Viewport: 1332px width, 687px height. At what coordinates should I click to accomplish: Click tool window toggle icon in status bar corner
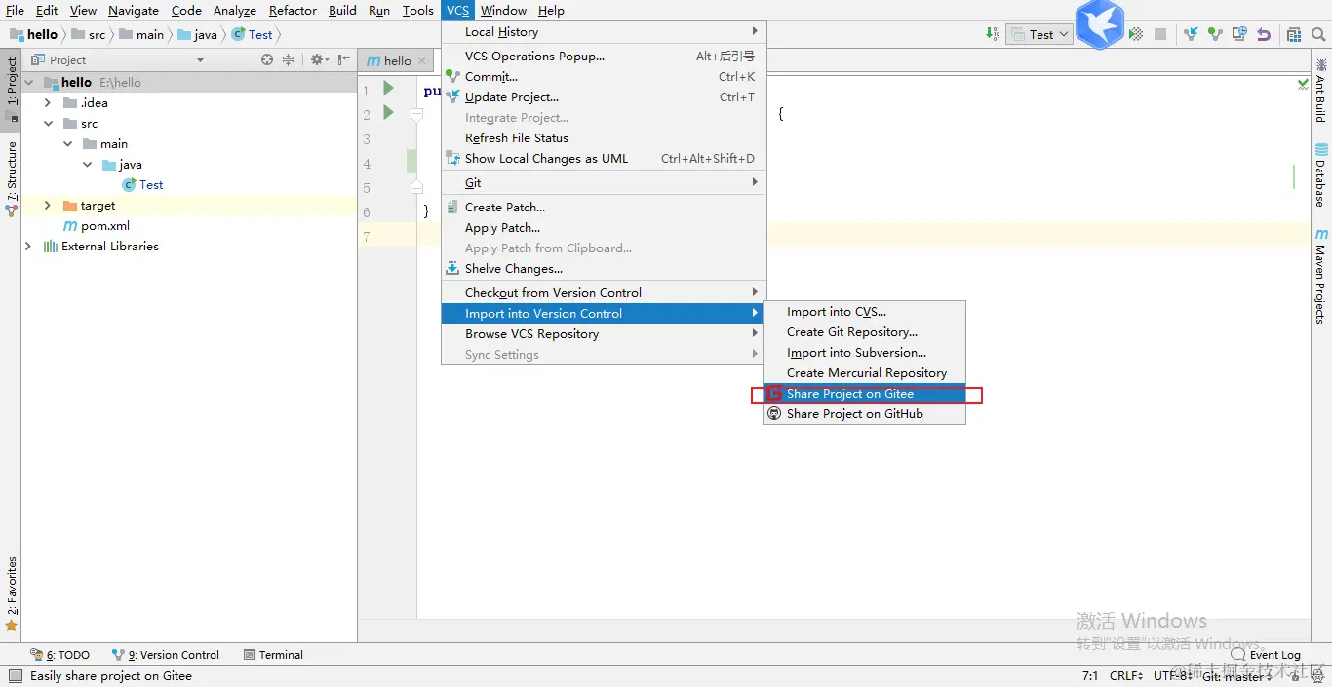point(14,675)
